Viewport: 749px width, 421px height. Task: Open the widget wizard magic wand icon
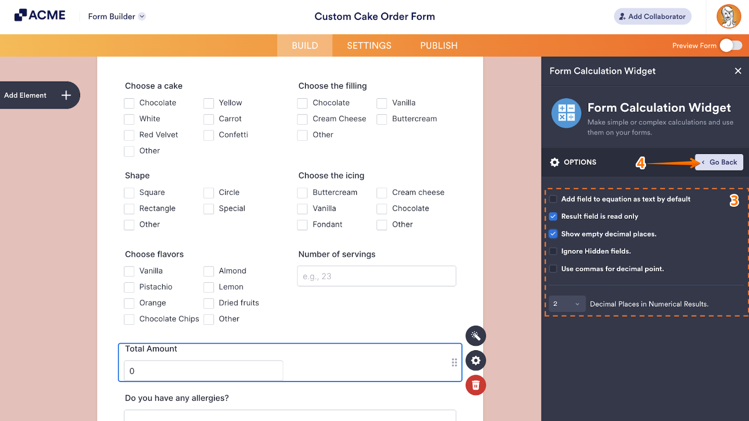coord(475,336)
